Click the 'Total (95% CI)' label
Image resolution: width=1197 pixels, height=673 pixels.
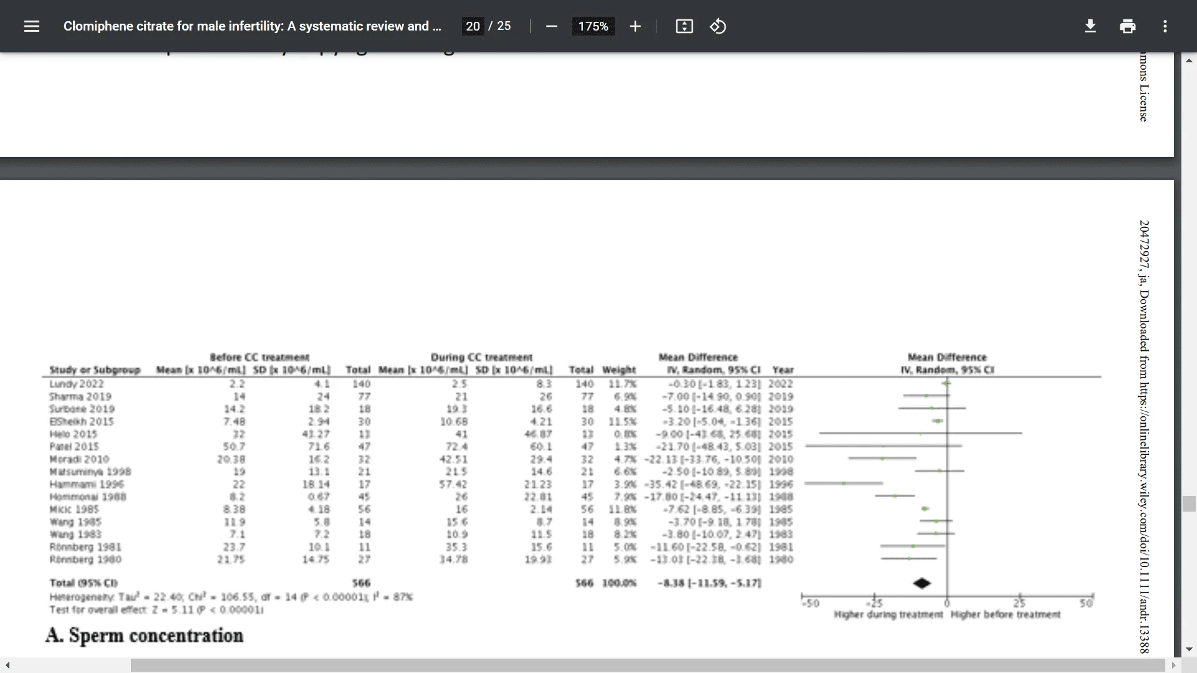[83, 583]
